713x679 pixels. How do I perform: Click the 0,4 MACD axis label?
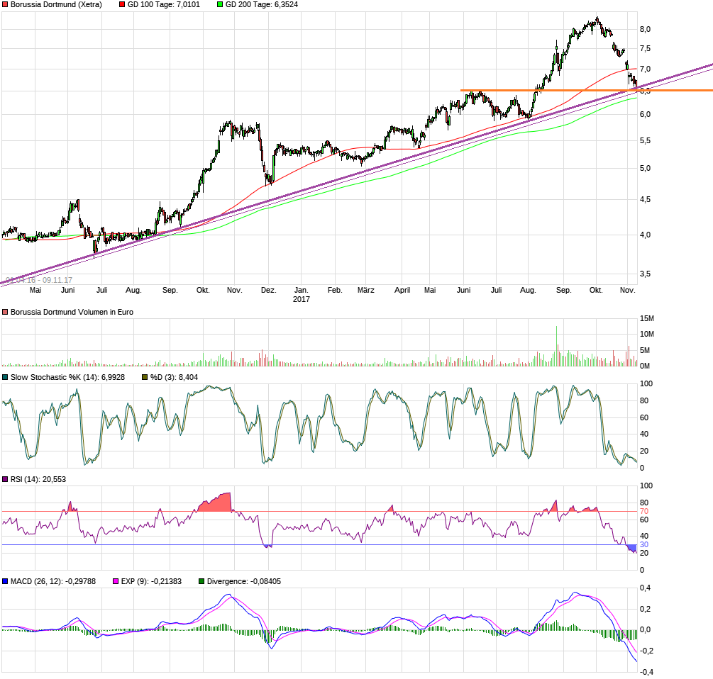coord(645,588)
